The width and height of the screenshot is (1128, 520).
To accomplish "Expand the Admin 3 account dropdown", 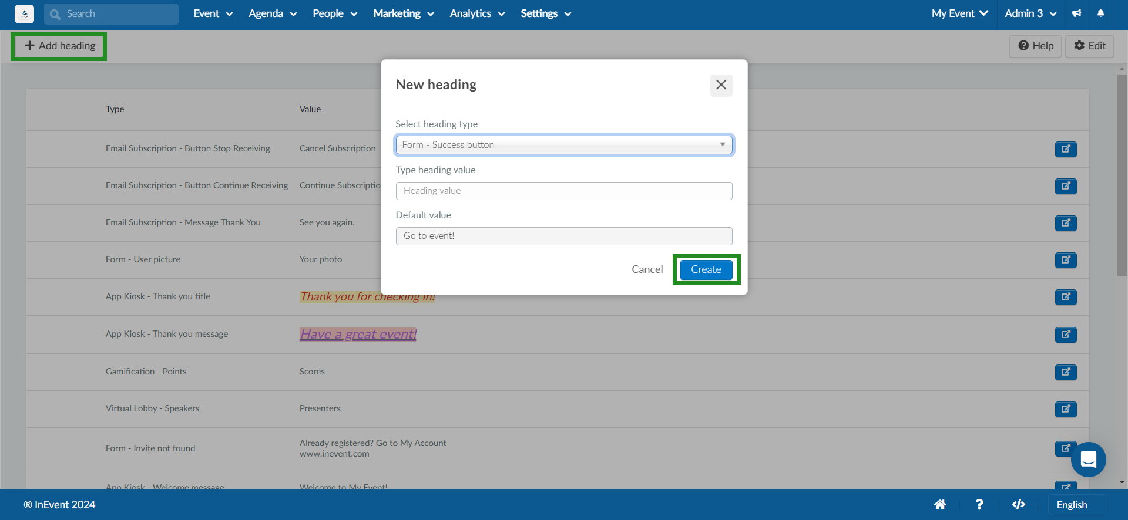I will [1030, 13].
